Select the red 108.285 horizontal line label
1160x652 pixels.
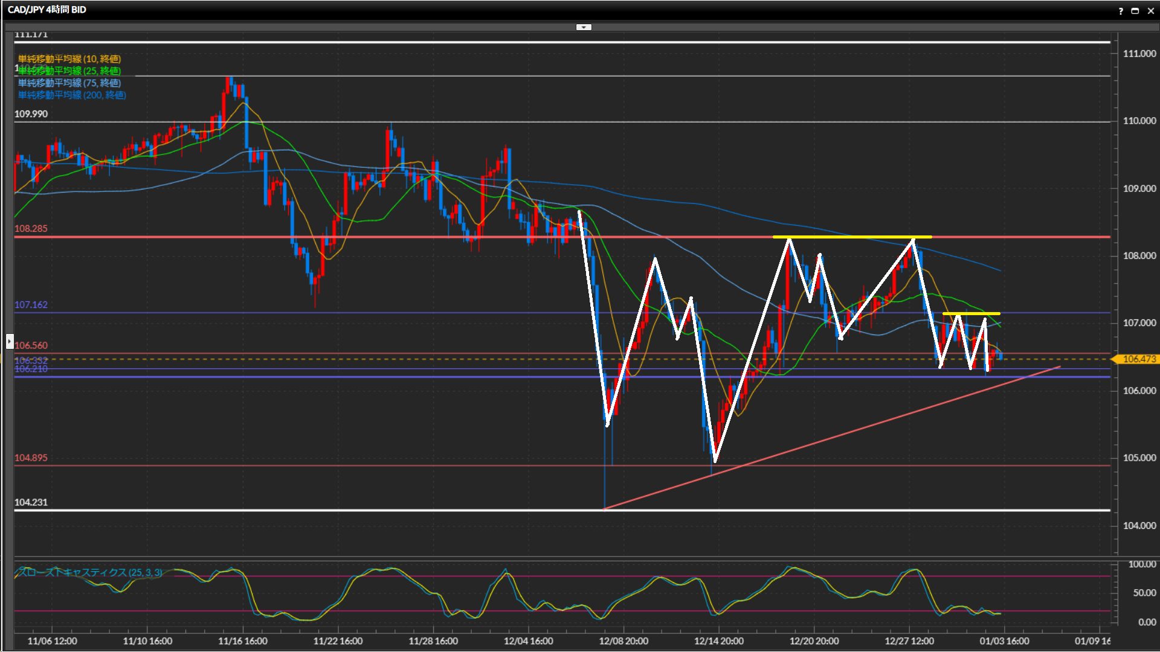tap(31, 229)
